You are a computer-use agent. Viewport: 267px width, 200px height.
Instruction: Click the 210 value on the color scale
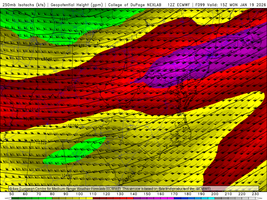click(228, 194)
